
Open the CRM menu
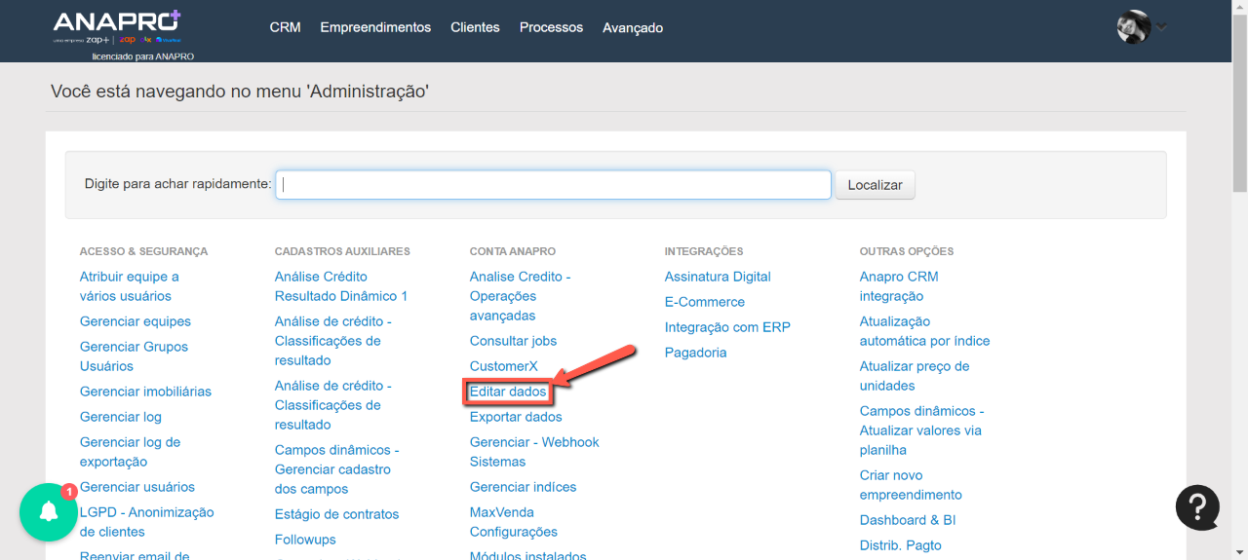tap(285, 27)
